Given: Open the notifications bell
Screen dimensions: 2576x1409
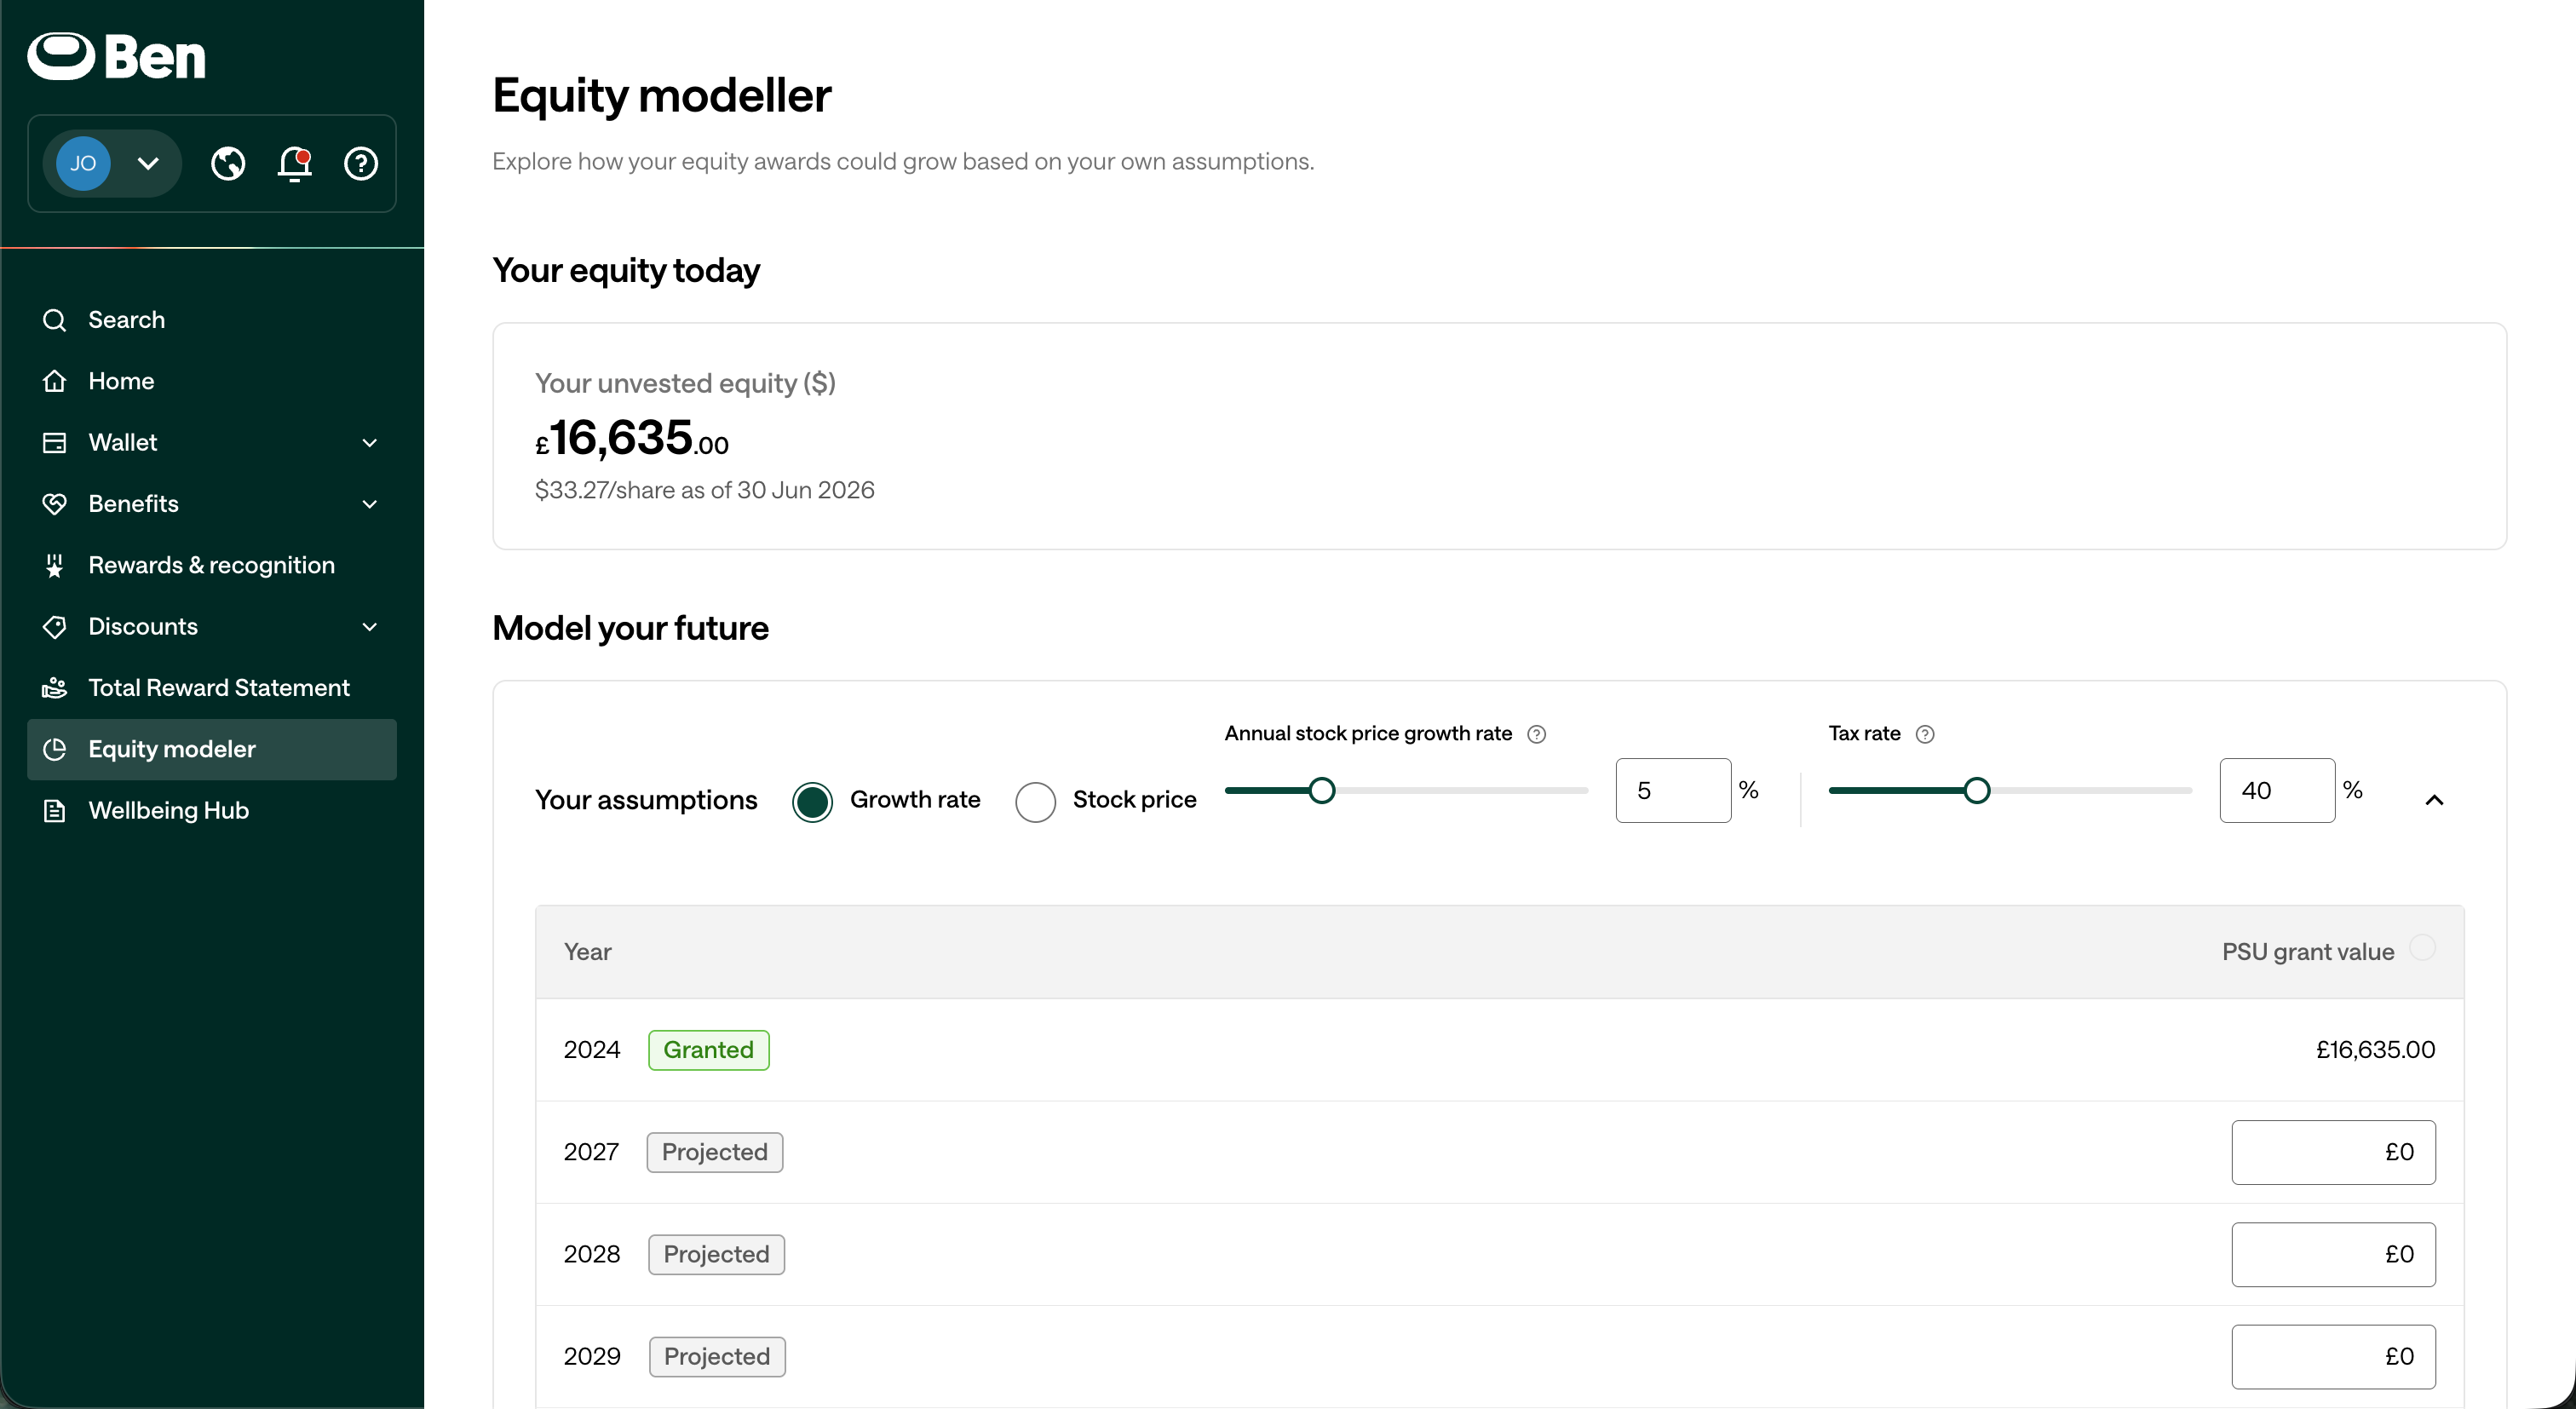Looking at the screenshot, I should [294, 163].
